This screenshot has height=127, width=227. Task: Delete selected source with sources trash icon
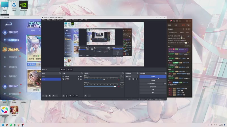pyautogui.click(x=67, y=96)
